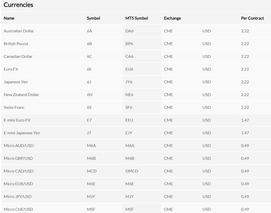Viewport: 271px width, 213px height.
Task: Click the MT5 Symbol column header
Action: coord(137,18)
